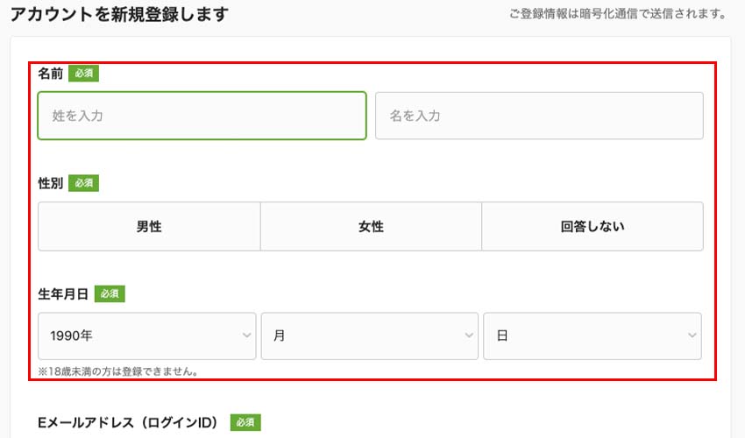Click the Eメールアドレス（ログインID） label
This screenshot has height=438, width=745.
click(x=130, y=422)
